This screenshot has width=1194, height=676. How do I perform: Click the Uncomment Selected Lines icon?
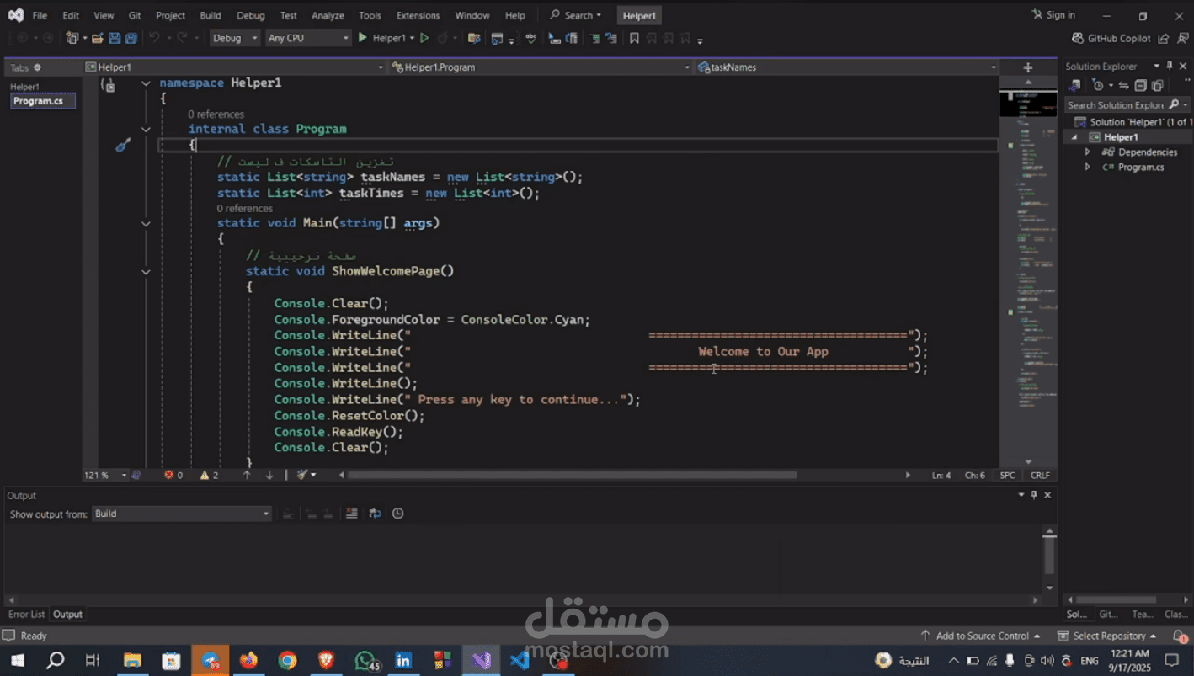[x=611, y=38]
